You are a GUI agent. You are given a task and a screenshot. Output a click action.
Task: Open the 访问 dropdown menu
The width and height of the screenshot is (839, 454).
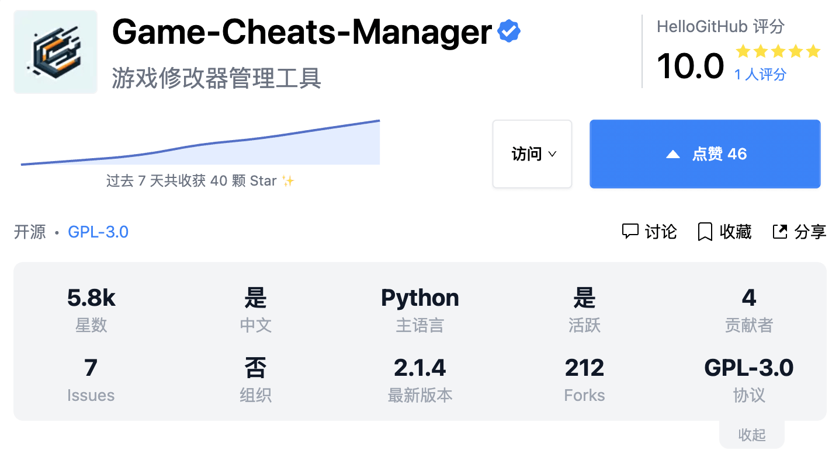coord(532,154)
